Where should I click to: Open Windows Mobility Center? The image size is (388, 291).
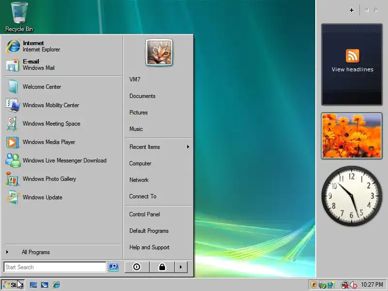click(63, 105)
